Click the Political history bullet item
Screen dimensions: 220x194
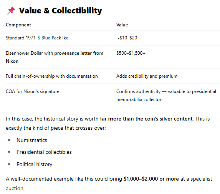pos(35,165)
